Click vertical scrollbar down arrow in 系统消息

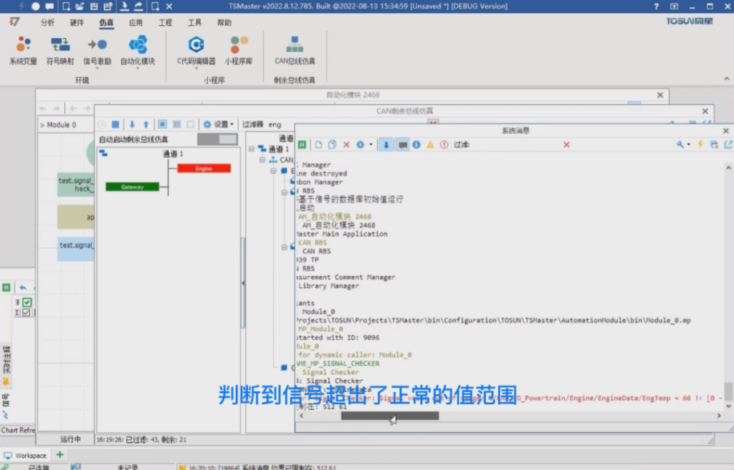pos(728,406)
